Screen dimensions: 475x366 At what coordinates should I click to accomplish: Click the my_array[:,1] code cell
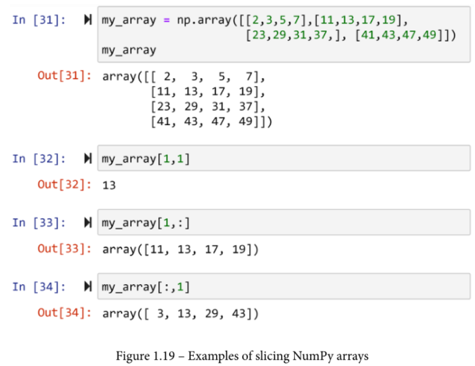tap(284, 287)
